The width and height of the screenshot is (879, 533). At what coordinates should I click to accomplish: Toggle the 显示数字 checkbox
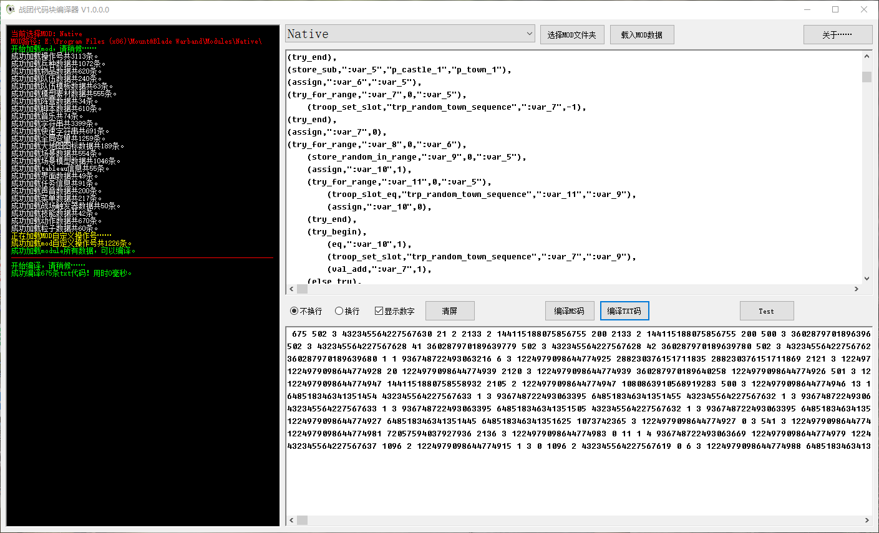(x=395, y=311)
